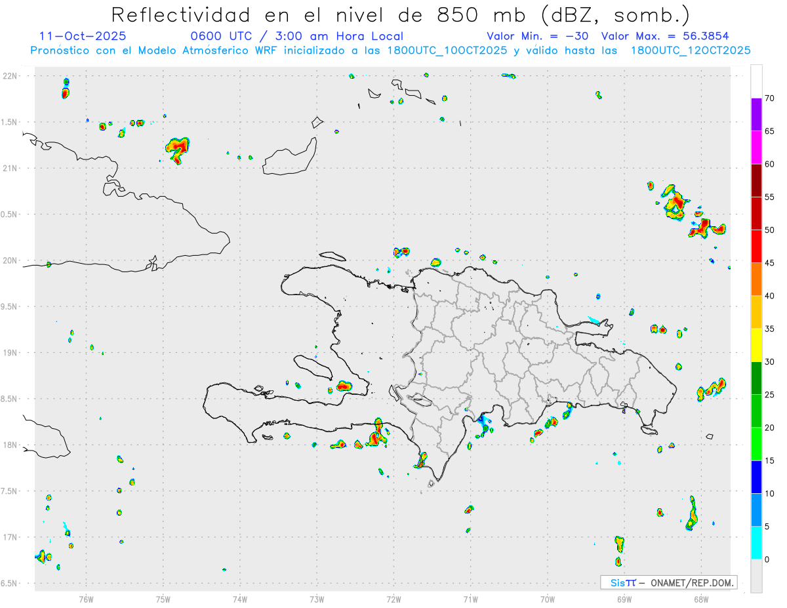Image resolution: width=787 pixels, height=608 pixels.
Task: Select the medium green 20–25 dBZ colorbar band
Action: pos(756,411)
